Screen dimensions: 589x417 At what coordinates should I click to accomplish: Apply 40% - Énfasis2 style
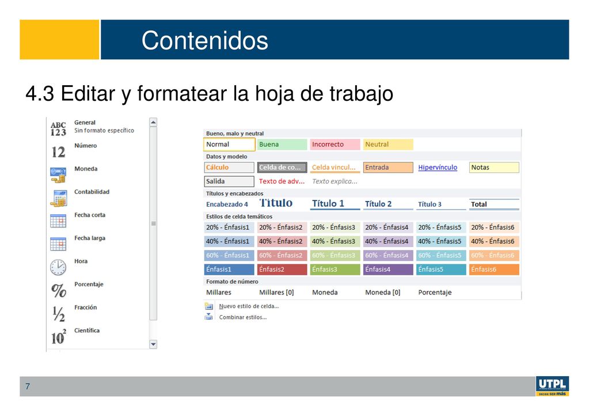(x=282, y=241)
